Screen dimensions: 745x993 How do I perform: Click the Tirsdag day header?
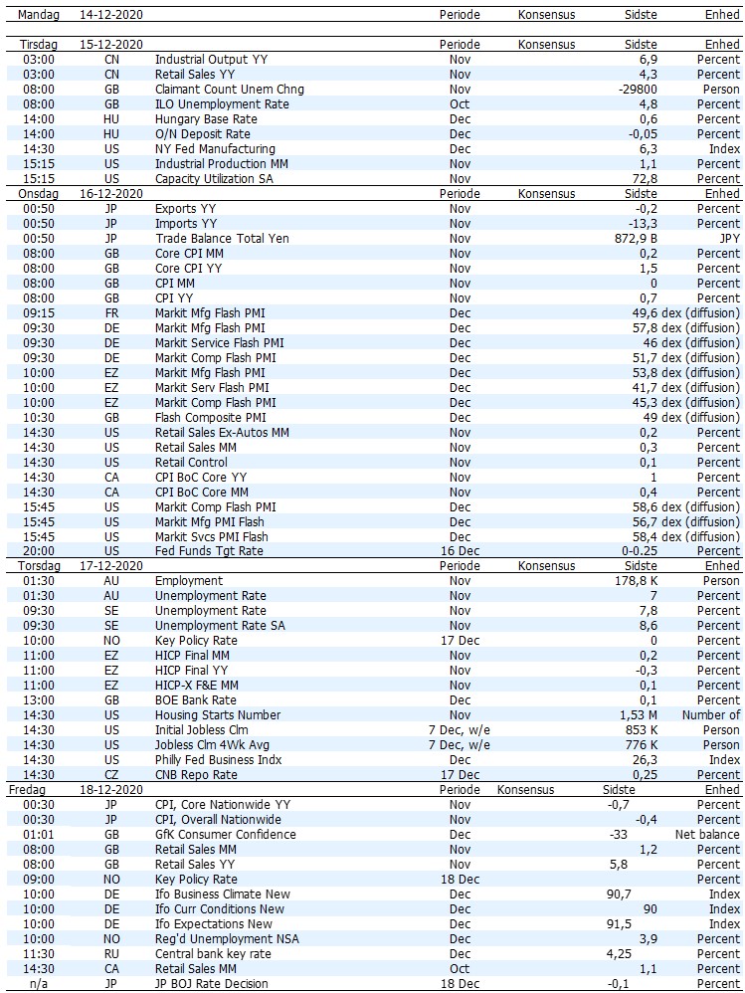39,45
